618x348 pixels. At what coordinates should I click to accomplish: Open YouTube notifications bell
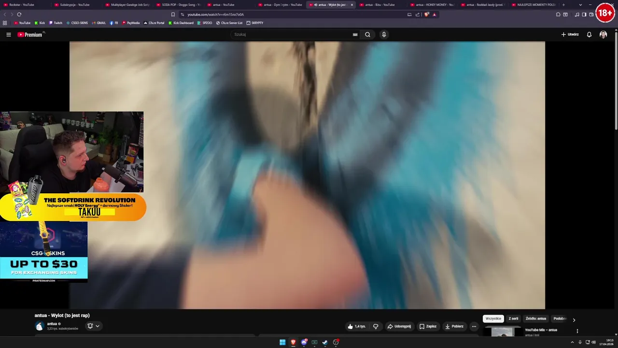(x=589, y=34)
